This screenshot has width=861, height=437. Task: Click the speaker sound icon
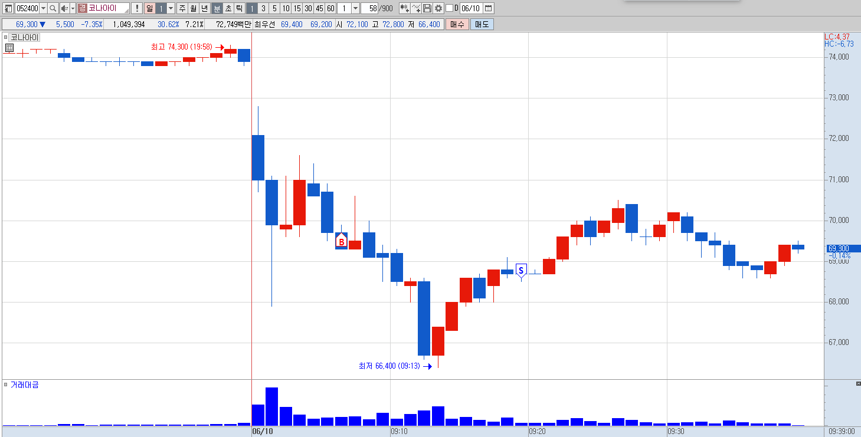click(64, 8)
